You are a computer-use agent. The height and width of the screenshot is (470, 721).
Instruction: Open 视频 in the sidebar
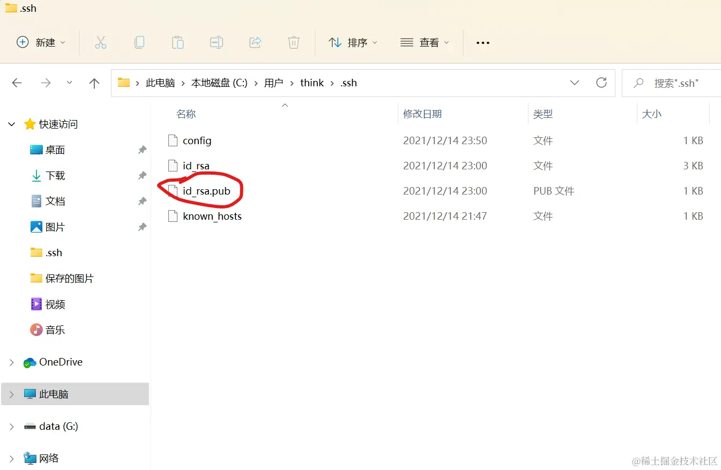(55, 304)
